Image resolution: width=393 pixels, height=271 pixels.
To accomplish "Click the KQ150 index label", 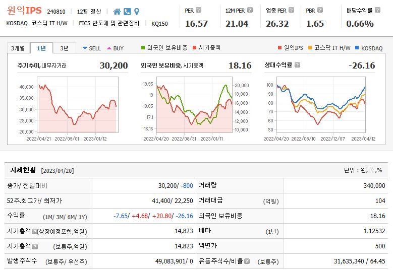I will pyautogui.click(x=159, y=24).
